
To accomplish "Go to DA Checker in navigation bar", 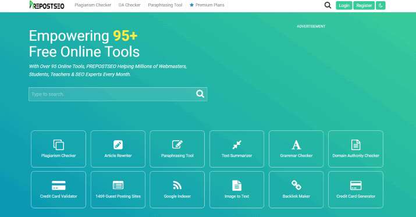I will (130, 5).
